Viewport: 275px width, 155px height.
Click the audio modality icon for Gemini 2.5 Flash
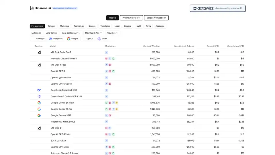tap(117, 103)
